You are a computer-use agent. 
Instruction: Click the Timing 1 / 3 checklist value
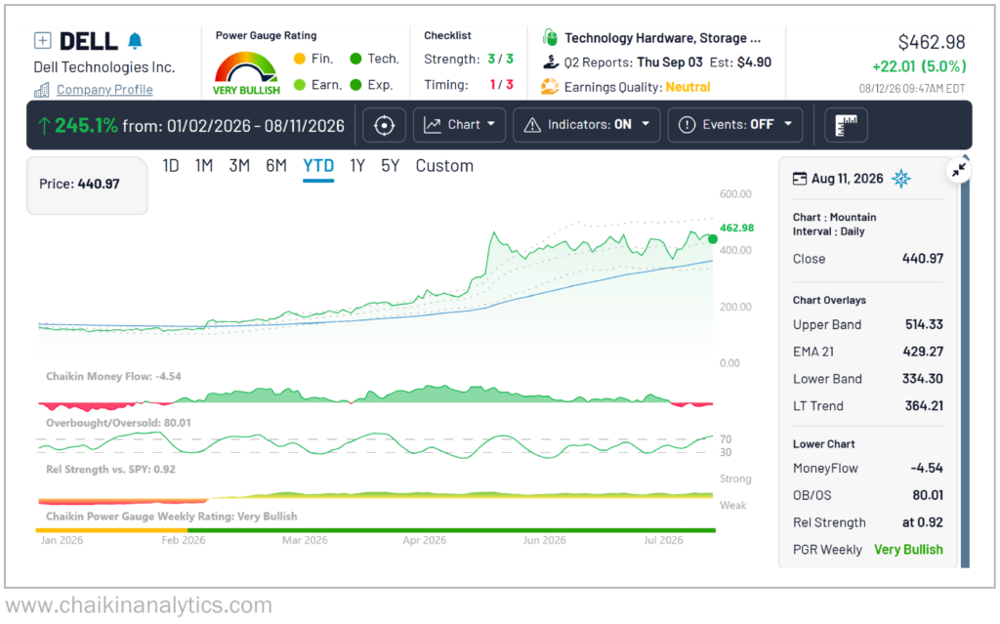[x=501, y=85]
